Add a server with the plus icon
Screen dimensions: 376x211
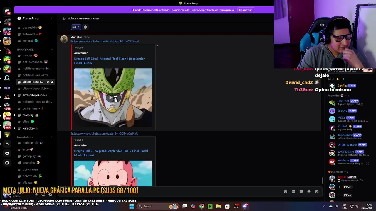(7, 153)
